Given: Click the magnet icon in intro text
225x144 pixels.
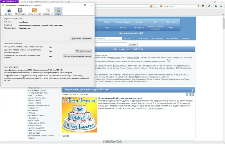Looking at the screenshot, I should click(169, 60).
